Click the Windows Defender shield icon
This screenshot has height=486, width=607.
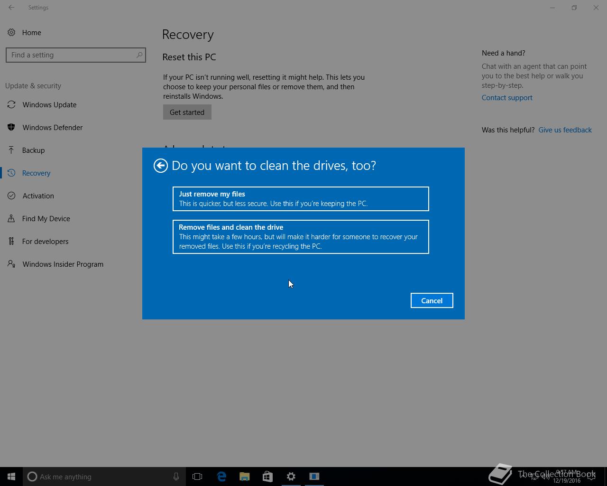click(11, 127)
